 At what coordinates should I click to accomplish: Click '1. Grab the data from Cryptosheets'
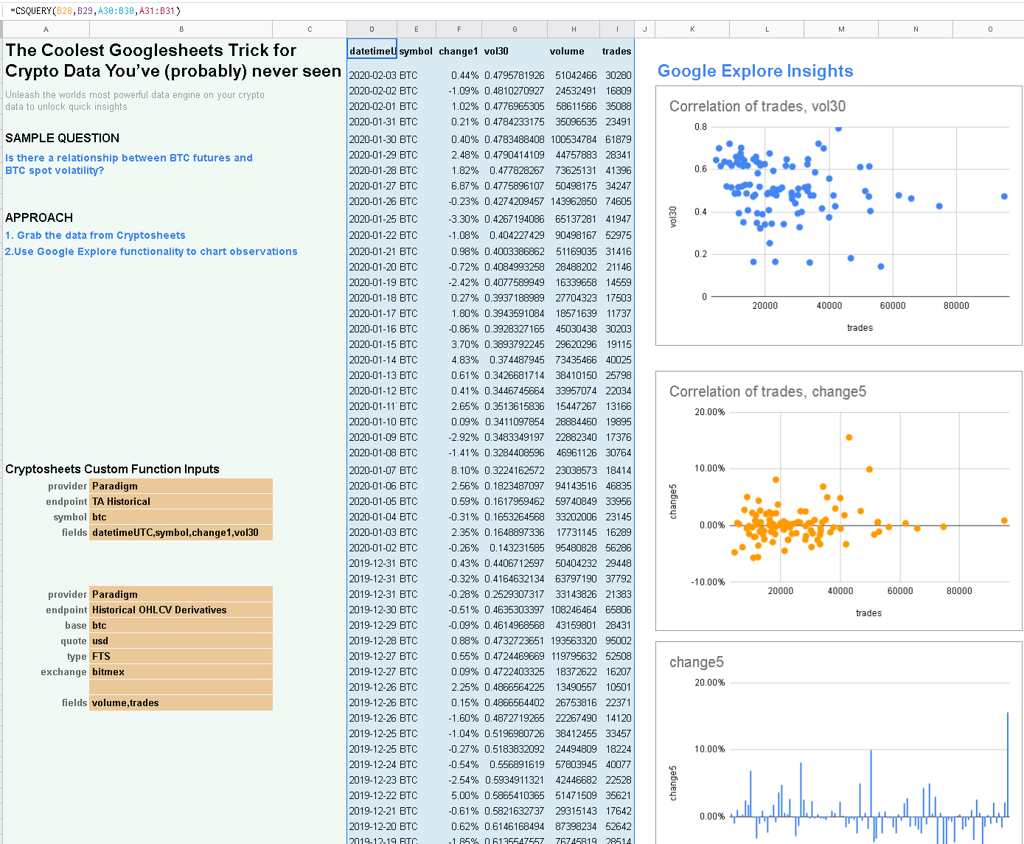click(95, 235)
